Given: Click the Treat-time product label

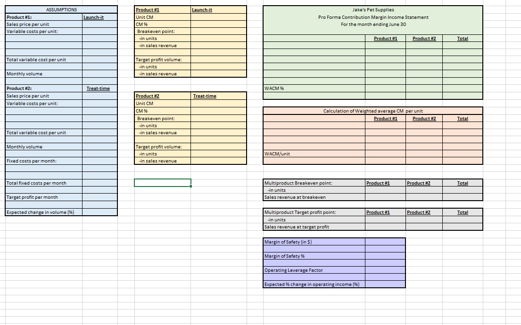Looking at the screenshot, I should click(x=99, y=88).
